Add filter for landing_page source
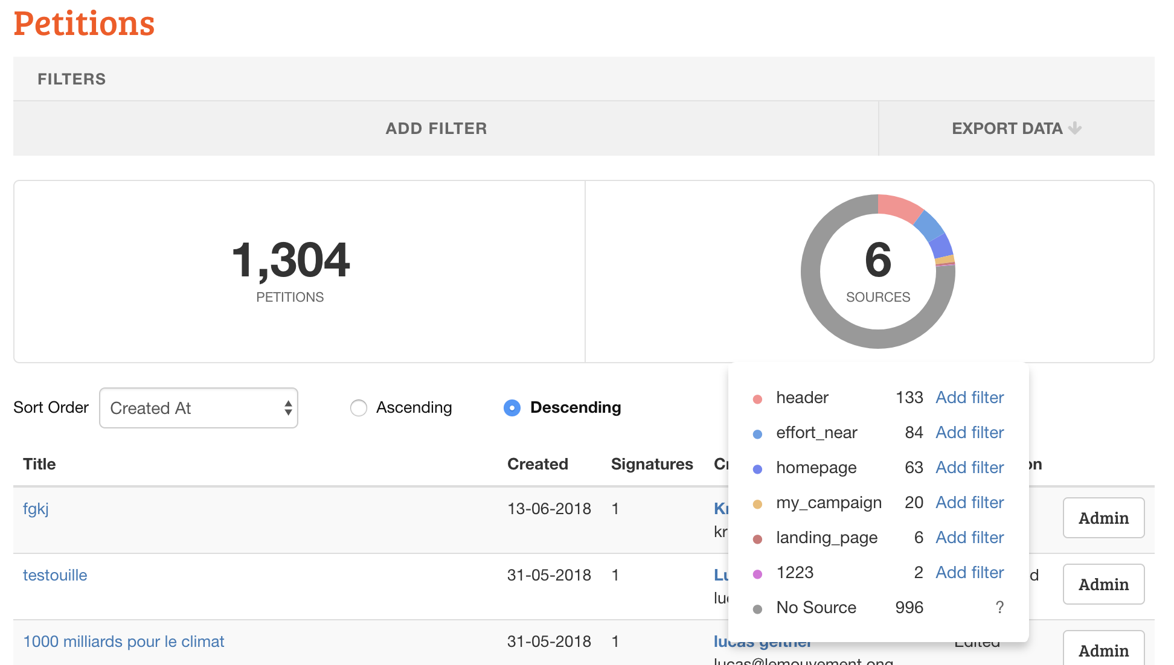Image resolution: width=1174 pixels, height=665 pixels. (x=969, y=538)
